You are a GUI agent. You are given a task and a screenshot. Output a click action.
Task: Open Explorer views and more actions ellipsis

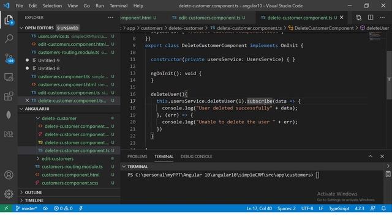pyautogui.click(x=110, y=18)
